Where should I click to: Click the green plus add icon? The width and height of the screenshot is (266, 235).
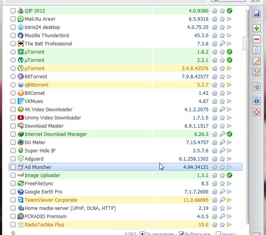click(x=257, y=28)
